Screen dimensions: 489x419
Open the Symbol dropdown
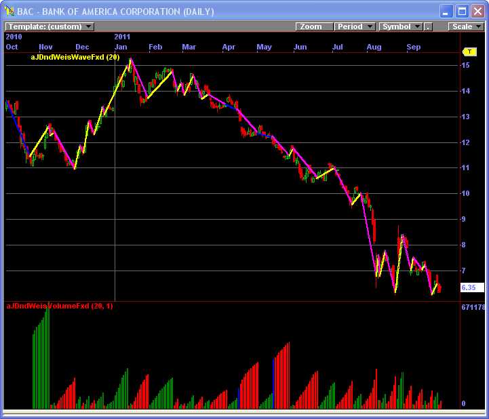(x=401, y=27)
